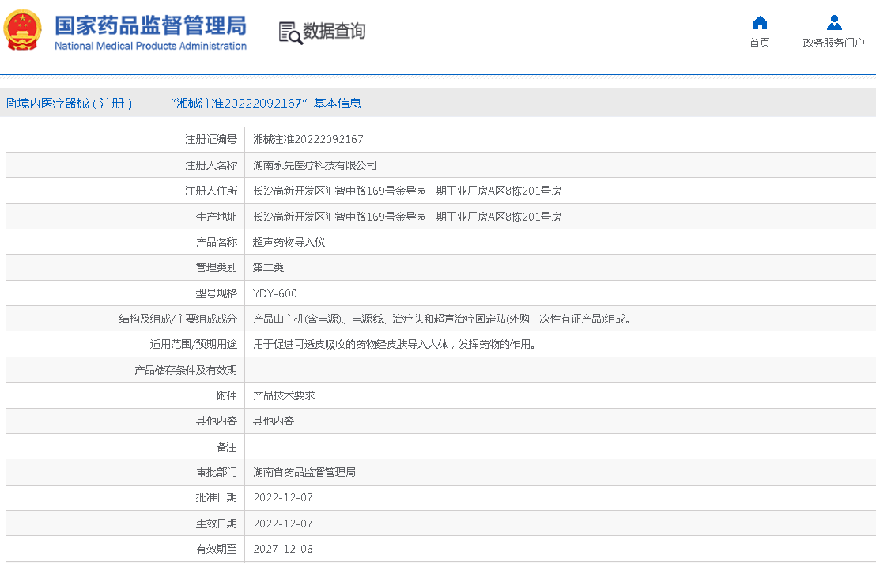
Task: Open the 政务服务门户 text label
Action: coord(833,43)
